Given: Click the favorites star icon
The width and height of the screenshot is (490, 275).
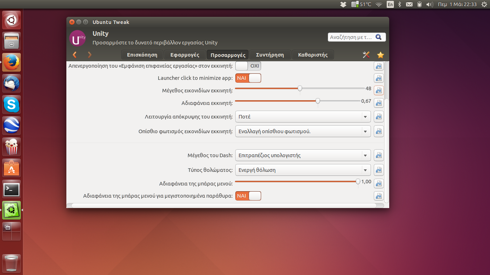Looking at the screenshot, I should tap(381, 55).
